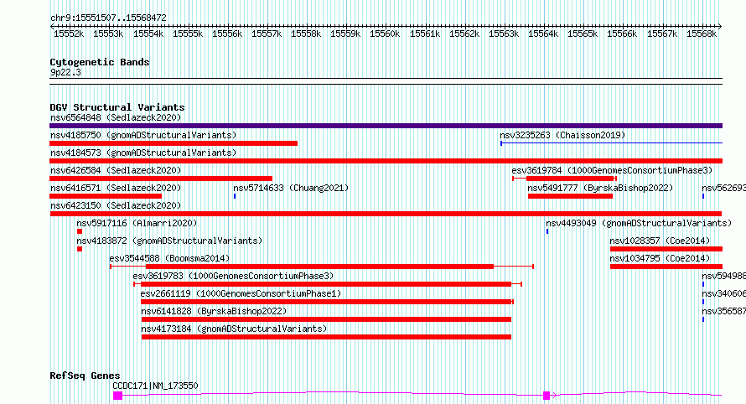This screenshot has width=746, height=404.
Task: Open nsv4173184 (gnomADStructuralVariants) label
Action: click(234, 329)
